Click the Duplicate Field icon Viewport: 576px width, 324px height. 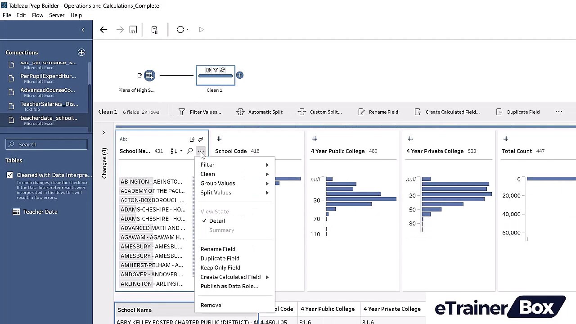point(499,112)
